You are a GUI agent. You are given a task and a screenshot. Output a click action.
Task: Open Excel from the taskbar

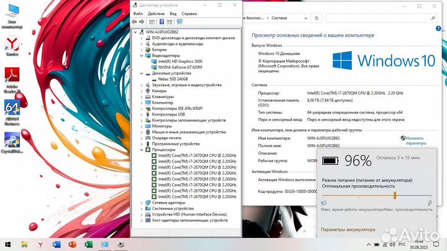point(89,245)
